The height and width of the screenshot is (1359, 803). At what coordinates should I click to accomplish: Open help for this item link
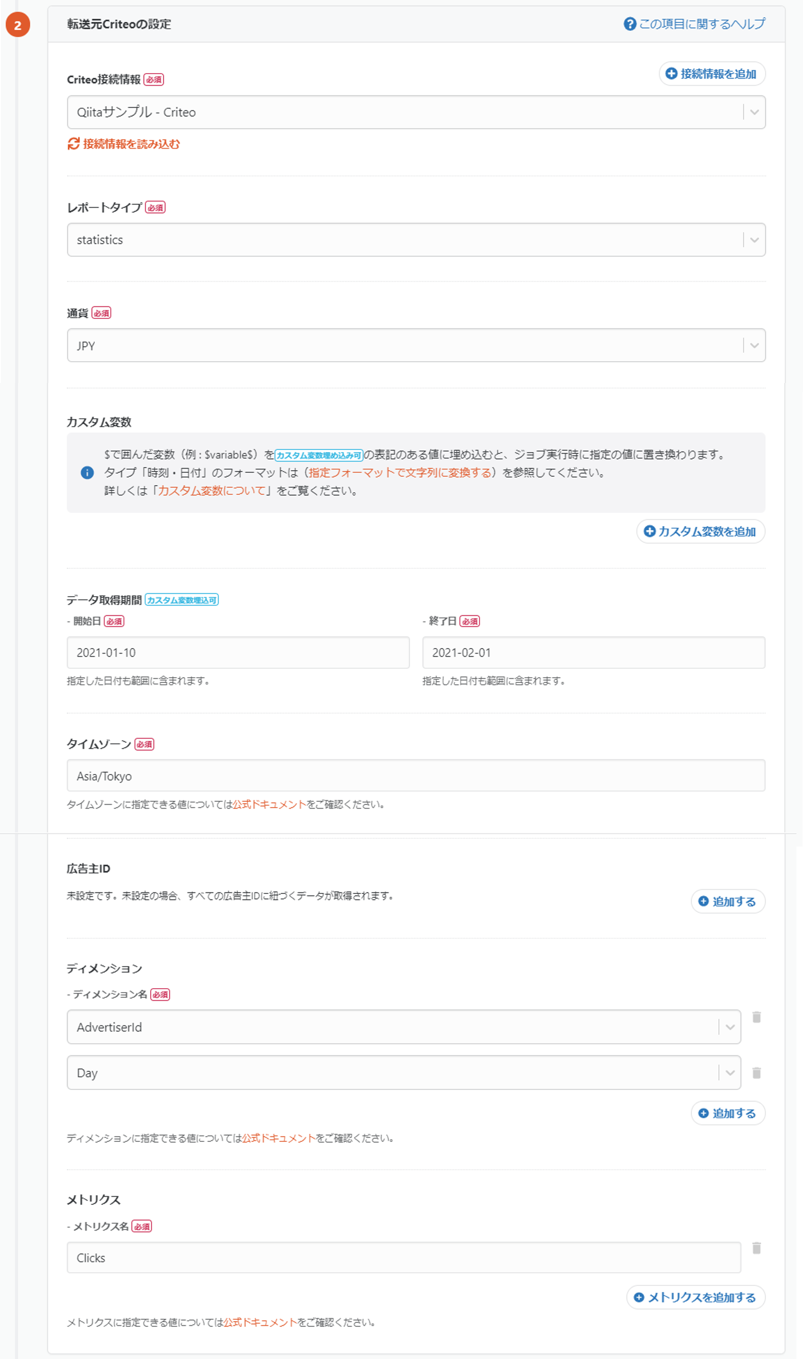tap(694, 24)
